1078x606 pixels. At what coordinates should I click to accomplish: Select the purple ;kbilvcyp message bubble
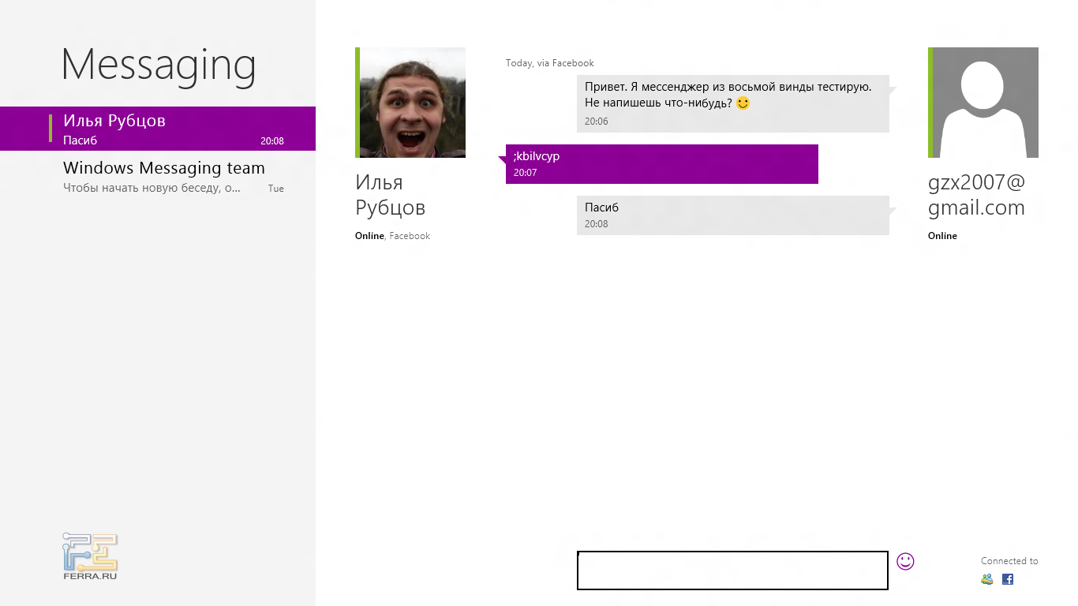point(662,164)
